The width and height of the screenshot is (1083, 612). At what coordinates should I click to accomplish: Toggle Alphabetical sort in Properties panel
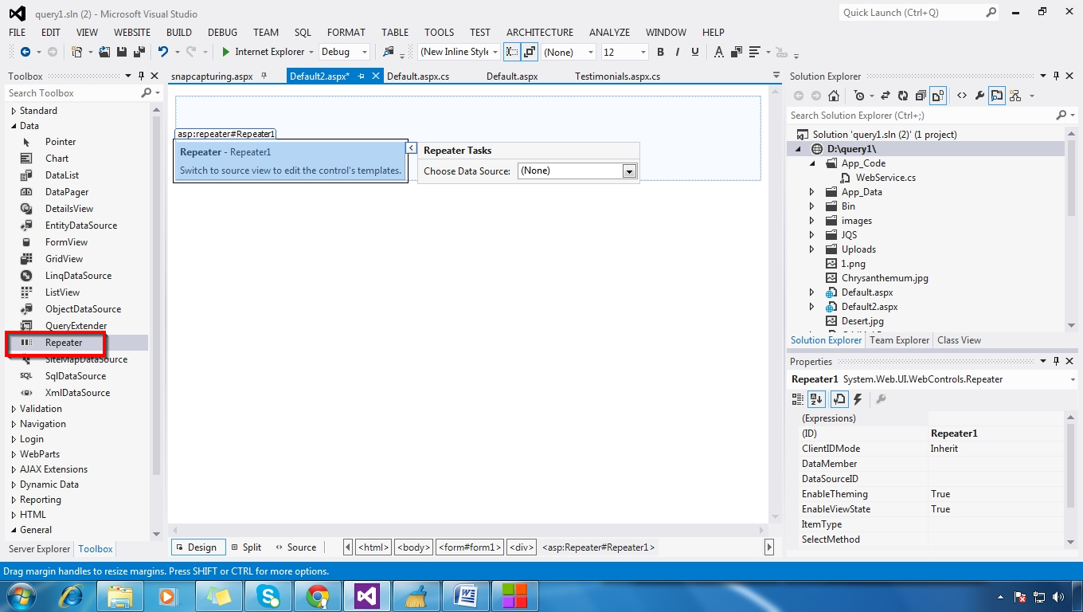coord(816,399)
